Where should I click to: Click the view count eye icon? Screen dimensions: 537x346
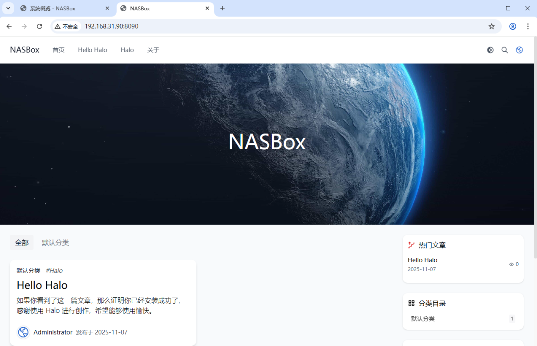(x=511, y=264)
